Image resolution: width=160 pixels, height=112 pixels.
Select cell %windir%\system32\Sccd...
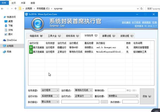click(110, 52)
